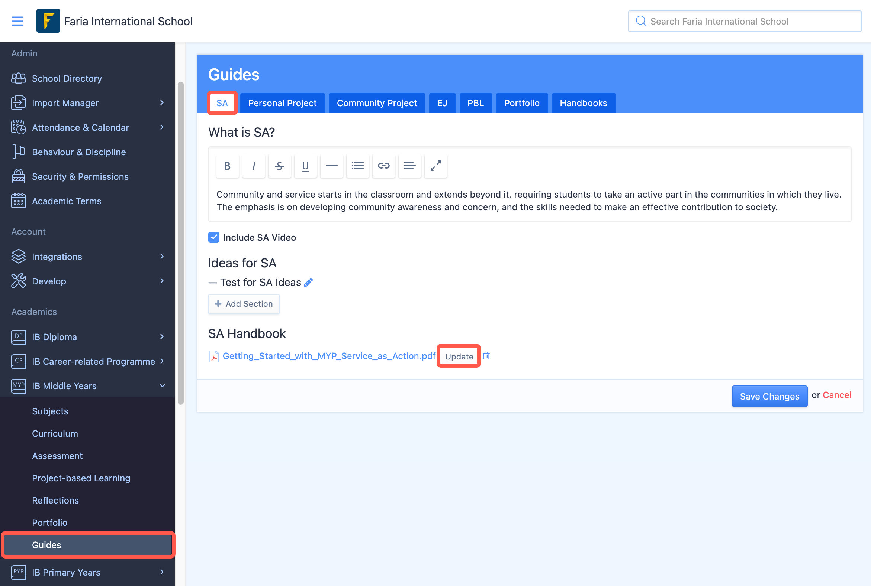The height and width of the screenshot is (586, 871).
Task: Toggle bold formatting in the editor
Action: [227, 166]
